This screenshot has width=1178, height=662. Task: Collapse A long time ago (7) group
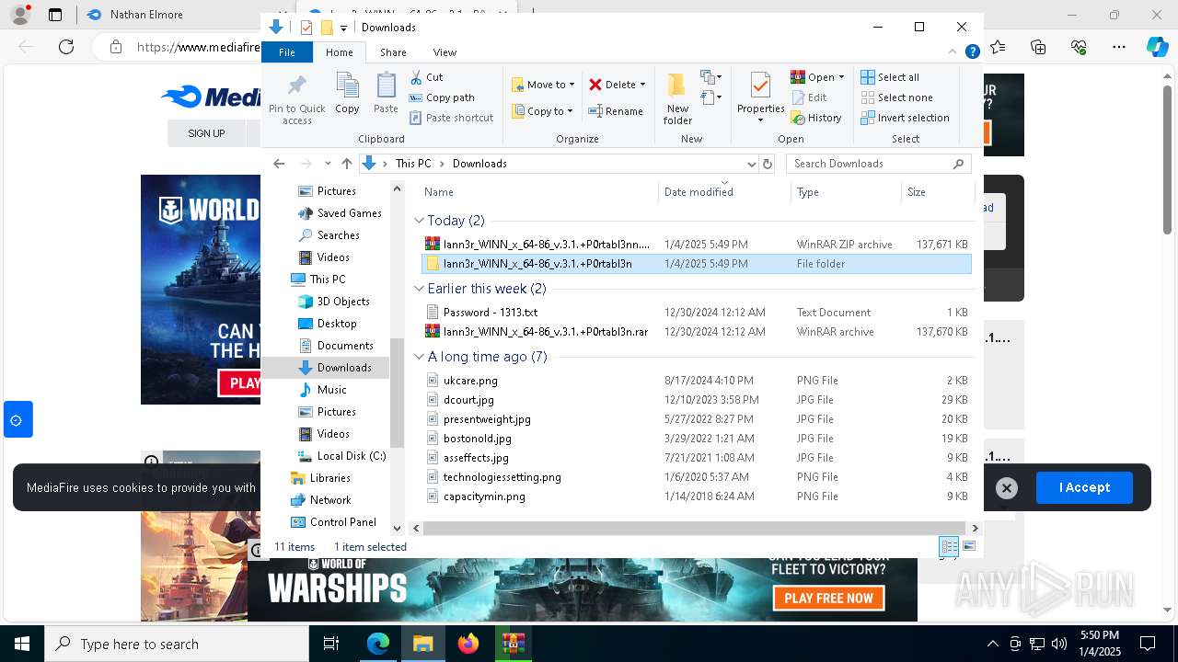419,357
